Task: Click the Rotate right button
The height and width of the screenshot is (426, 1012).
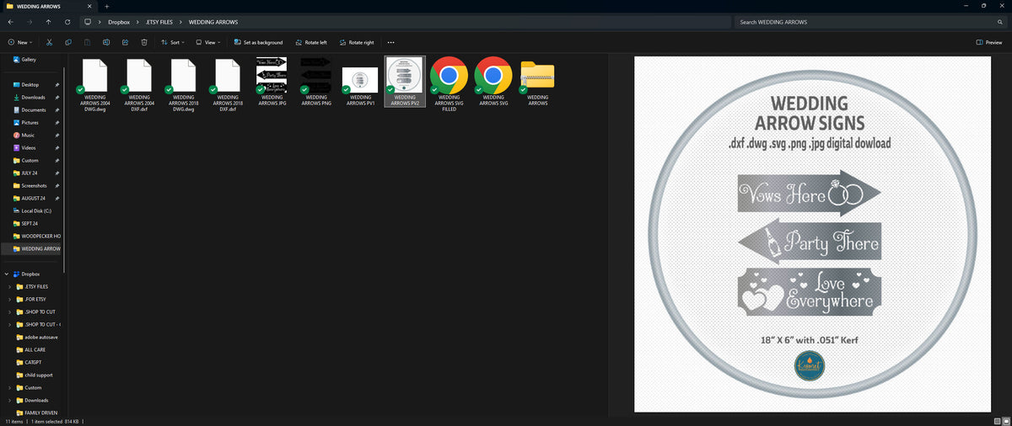Action: pos(357,42)
